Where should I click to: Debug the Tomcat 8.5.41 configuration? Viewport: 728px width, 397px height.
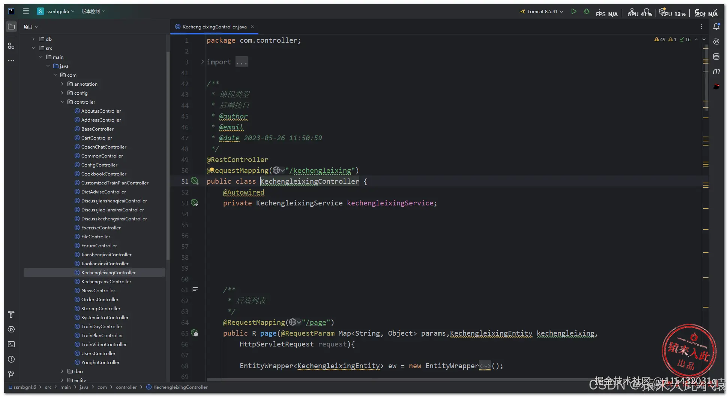(587, 12)
